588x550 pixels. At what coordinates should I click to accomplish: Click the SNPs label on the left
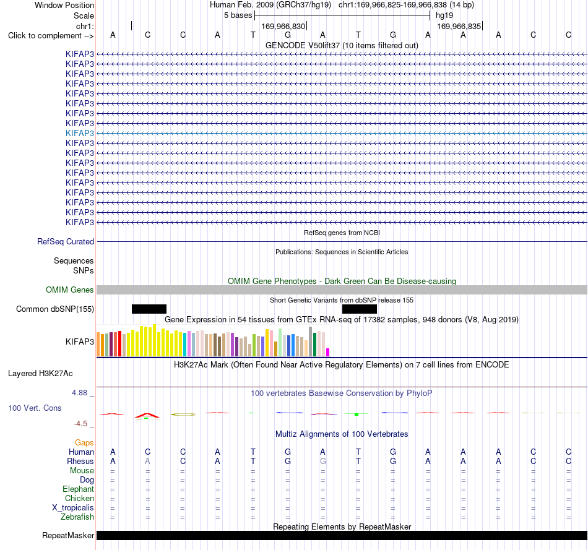[84, 270]
